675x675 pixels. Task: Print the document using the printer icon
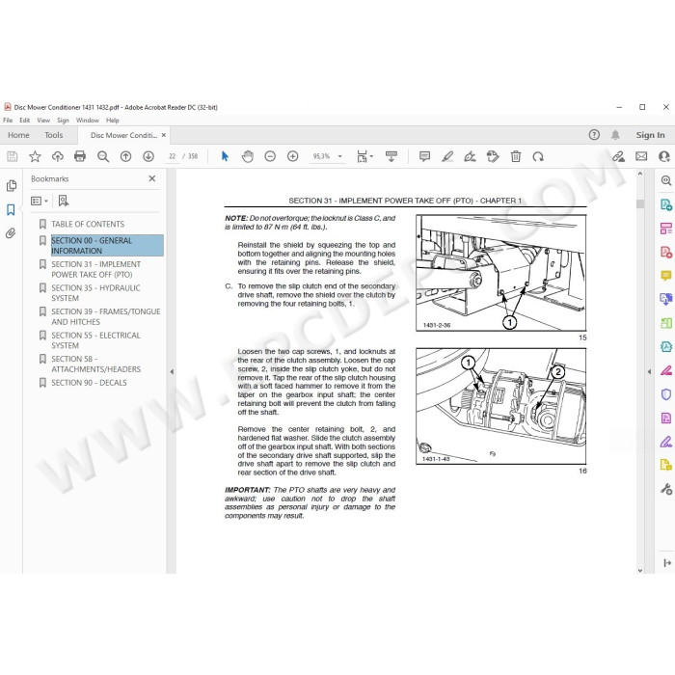(80, 156)
